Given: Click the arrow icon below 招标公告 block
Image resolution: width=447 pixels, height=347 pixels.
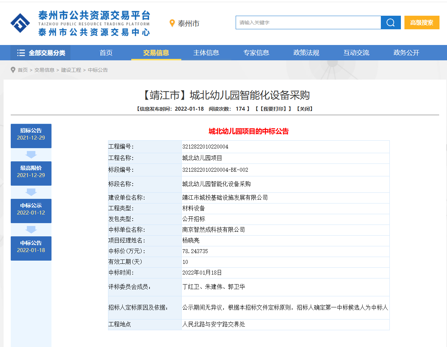Looking at the screenshot, I should (x=31, y=154).
